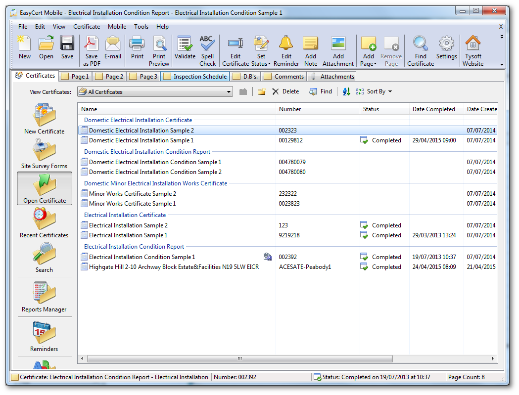
Task: Open the Help menu
Action: coord(162,27)
